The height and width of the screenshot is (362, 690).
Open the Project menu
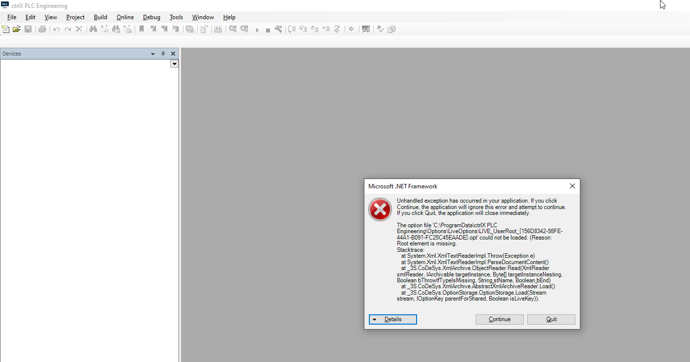point(75,17)
